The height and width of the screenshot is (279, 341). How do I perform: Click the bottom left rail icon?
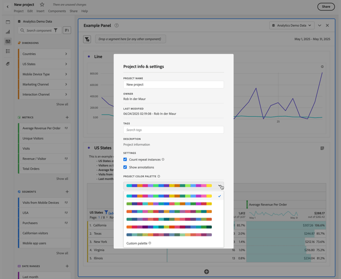click(x=8, y=64)
